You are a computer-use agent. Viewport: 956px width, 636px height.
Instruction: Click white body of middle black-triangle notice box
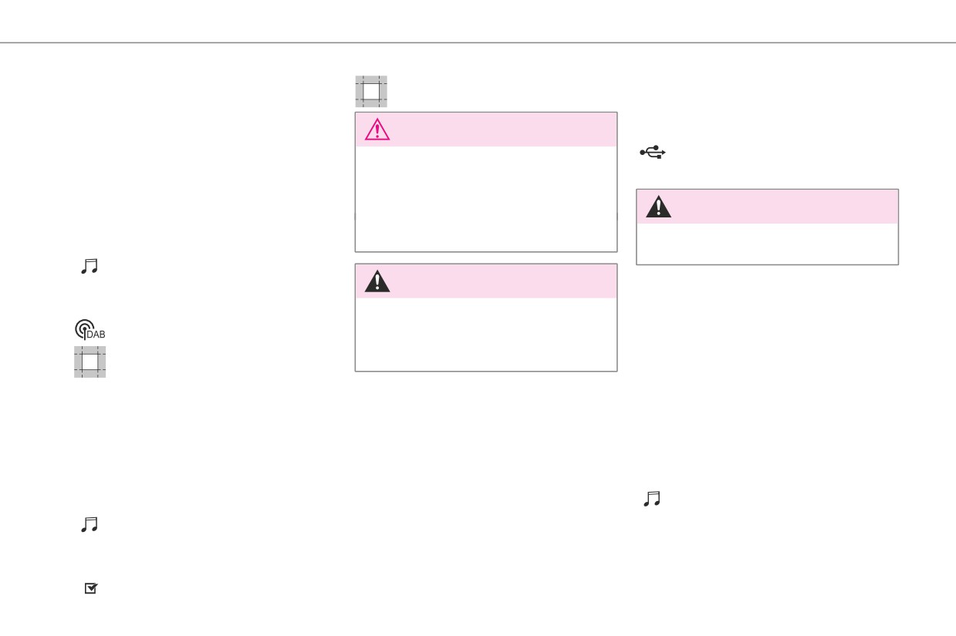tap(486, 335)
